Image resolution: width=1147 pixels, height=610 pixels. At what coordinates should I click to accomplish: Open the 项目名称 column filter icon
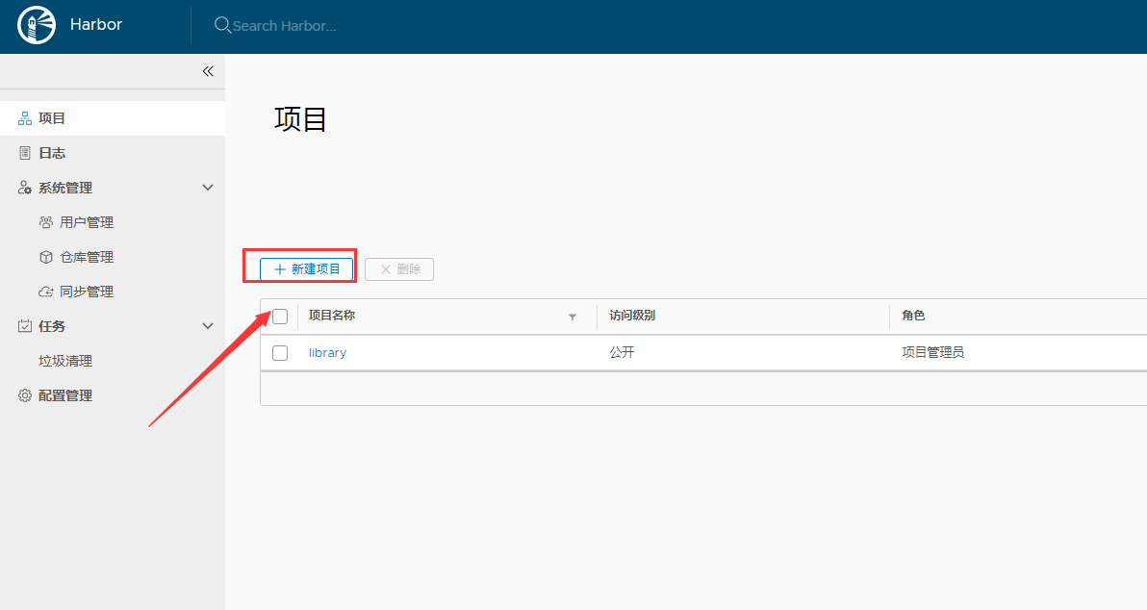click(573, 317)
